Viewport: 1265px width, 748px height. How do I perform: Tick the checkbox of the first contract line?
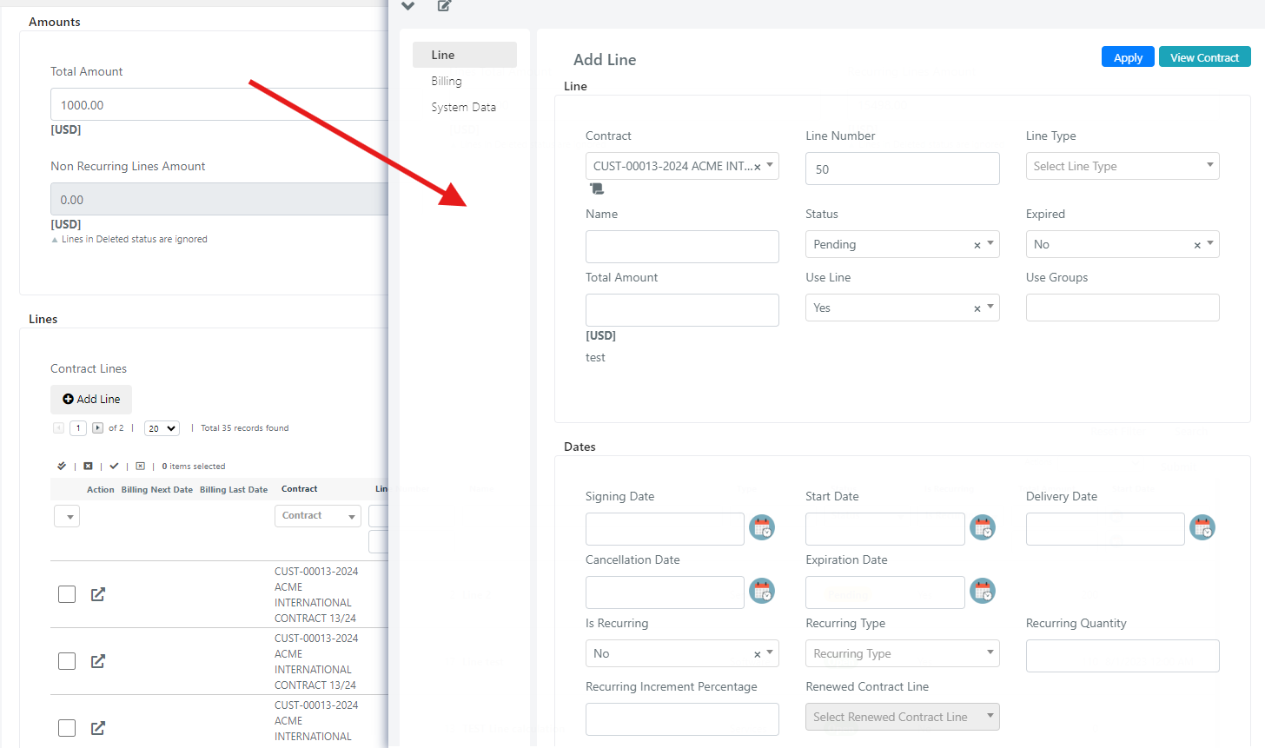click(67, 594)
